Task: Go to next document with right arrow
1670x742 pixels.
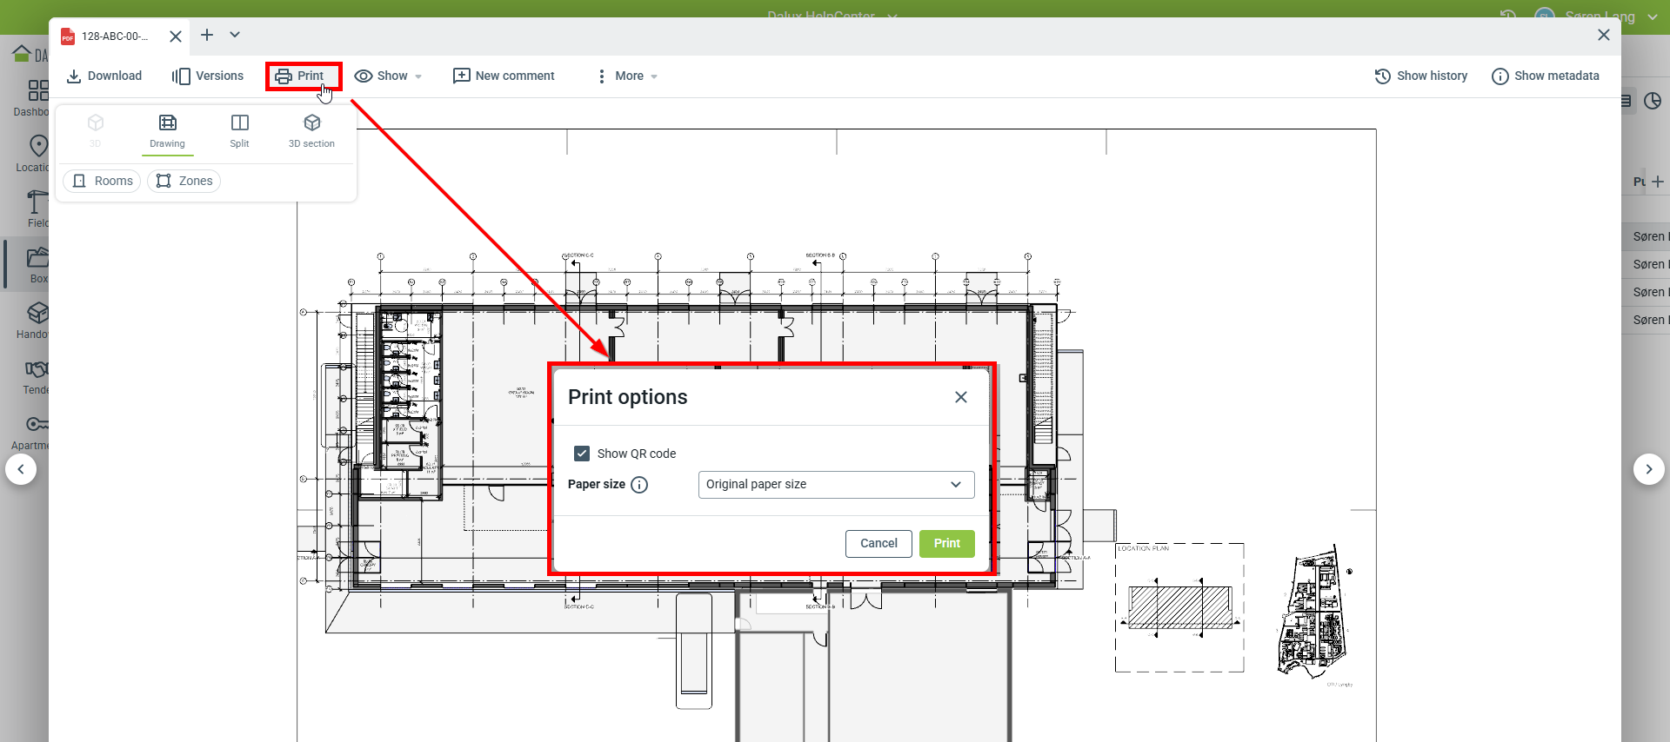Action: coord(1648,469)
